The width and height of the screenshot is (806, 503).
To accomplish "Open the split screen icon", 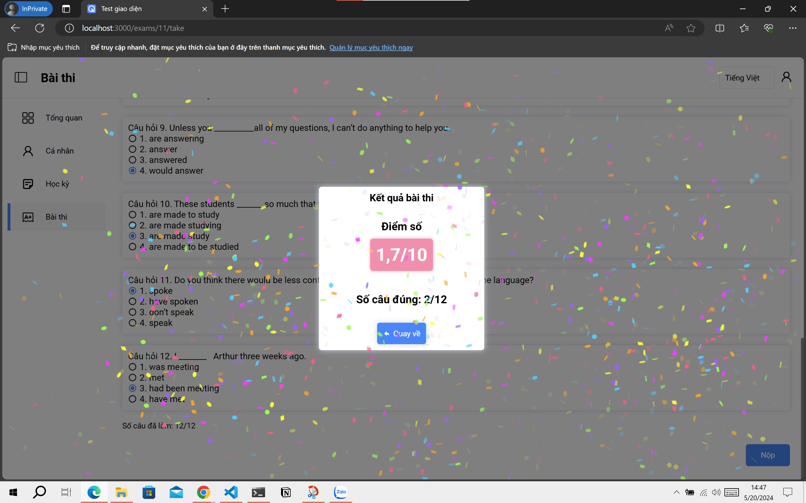I will 719,28.
